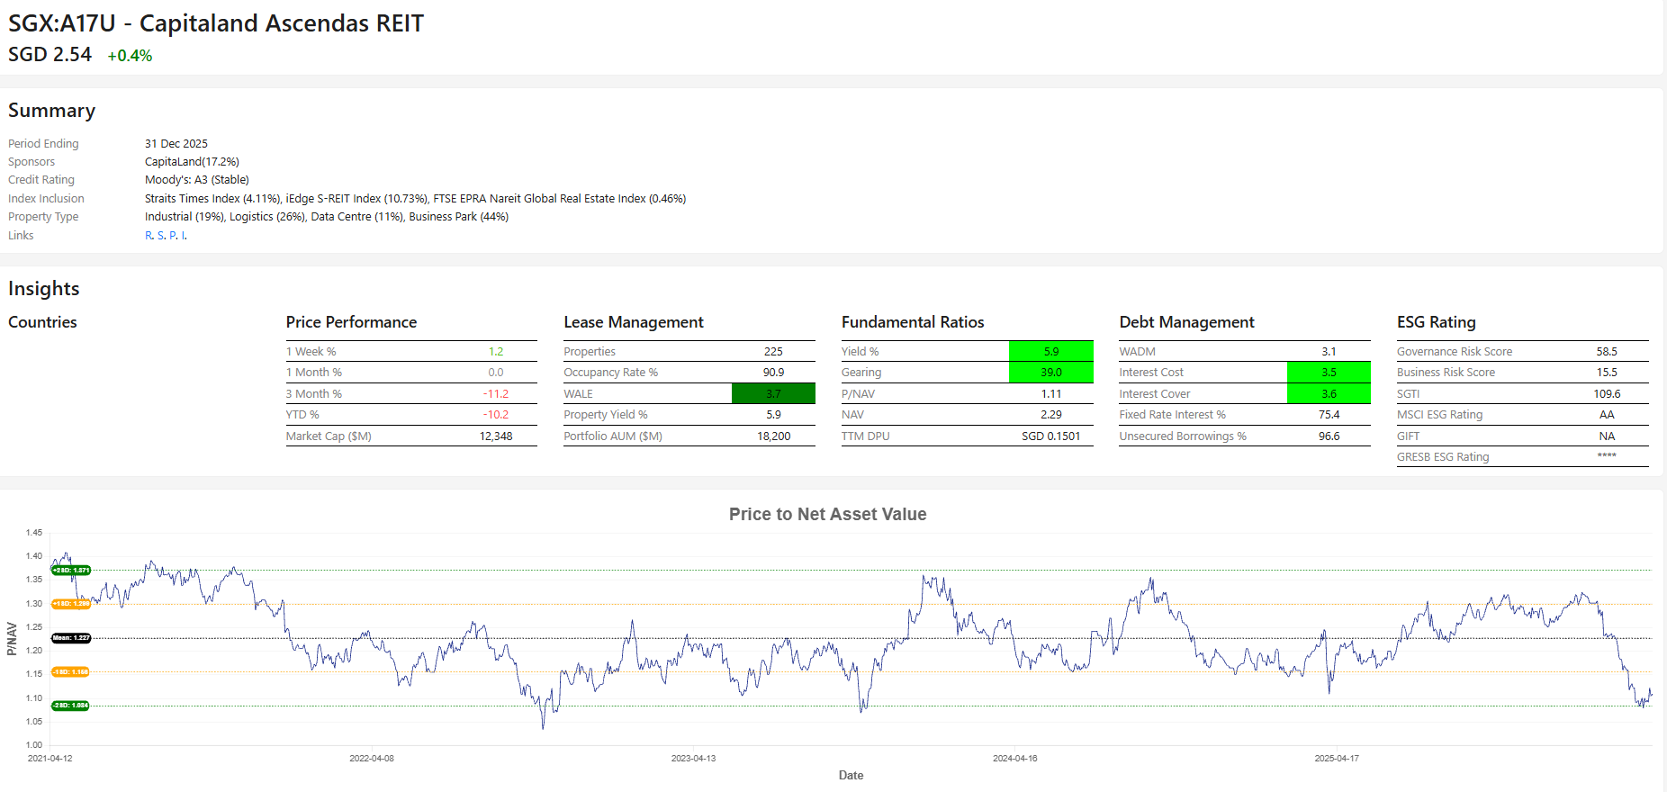
Task: Open the "S." link in Links row
Action: (x=161, y=236)
